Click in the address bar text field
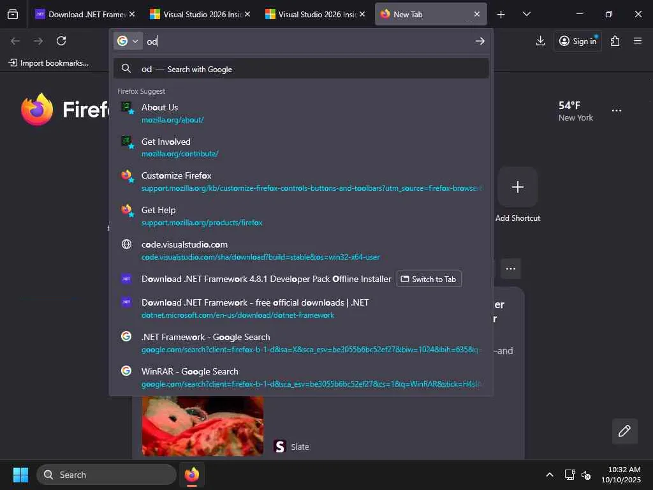This screenshot has width=653, height=490. [308, 41]
